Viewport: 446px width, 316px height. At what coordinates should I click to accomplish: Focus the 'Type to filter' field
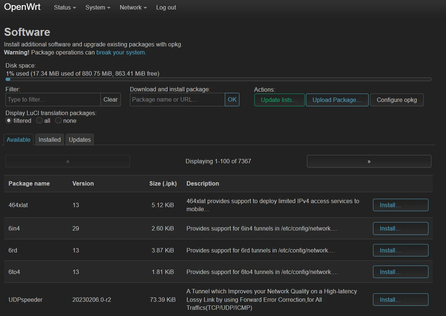[x=53, y=99]
